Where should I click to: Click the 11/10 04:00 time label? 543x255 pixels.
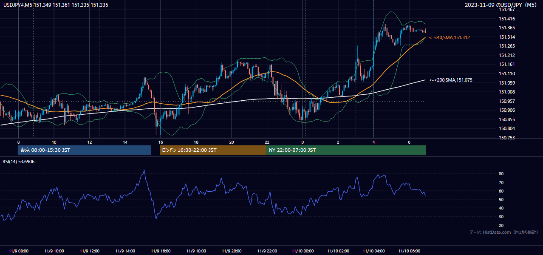373,251
